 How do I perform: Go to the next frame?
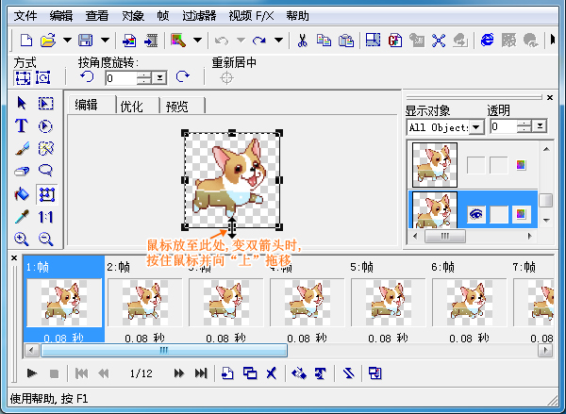179,373
